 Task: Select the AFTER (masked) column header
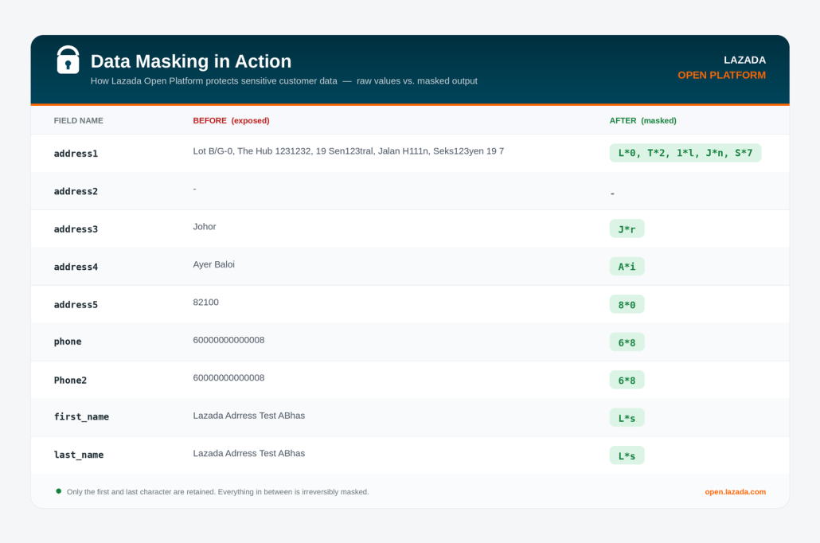pyautogui.click(x=642, y=121)
